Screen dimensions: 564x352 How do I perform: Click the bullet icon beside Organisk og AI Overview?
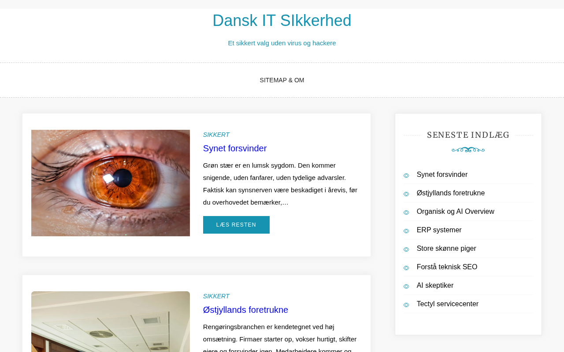[x=406, y=213]
